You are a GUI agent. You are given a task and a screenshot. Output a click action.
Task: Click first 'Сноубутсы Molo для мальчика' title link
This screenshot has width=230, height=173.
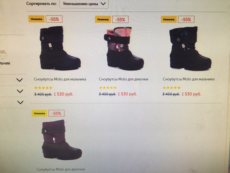(60, 79)
